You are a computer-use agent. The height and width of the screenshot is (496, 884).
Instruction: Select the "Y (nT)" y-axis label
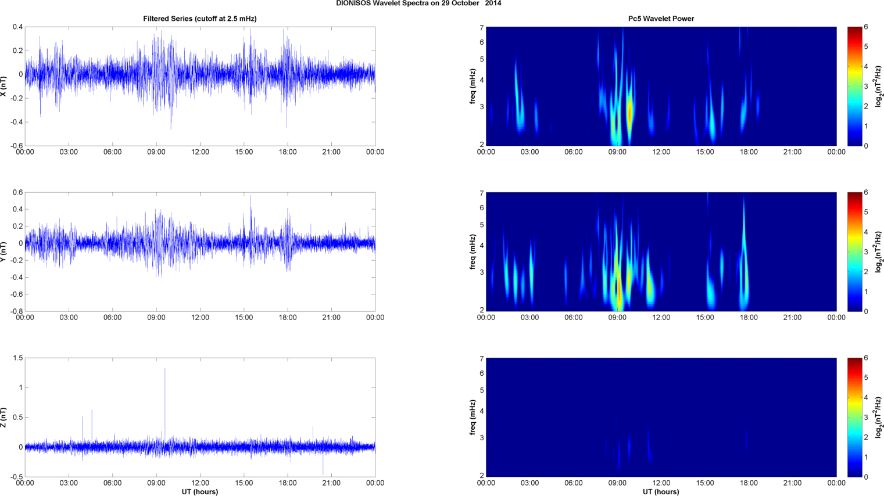tap(3, 251)
